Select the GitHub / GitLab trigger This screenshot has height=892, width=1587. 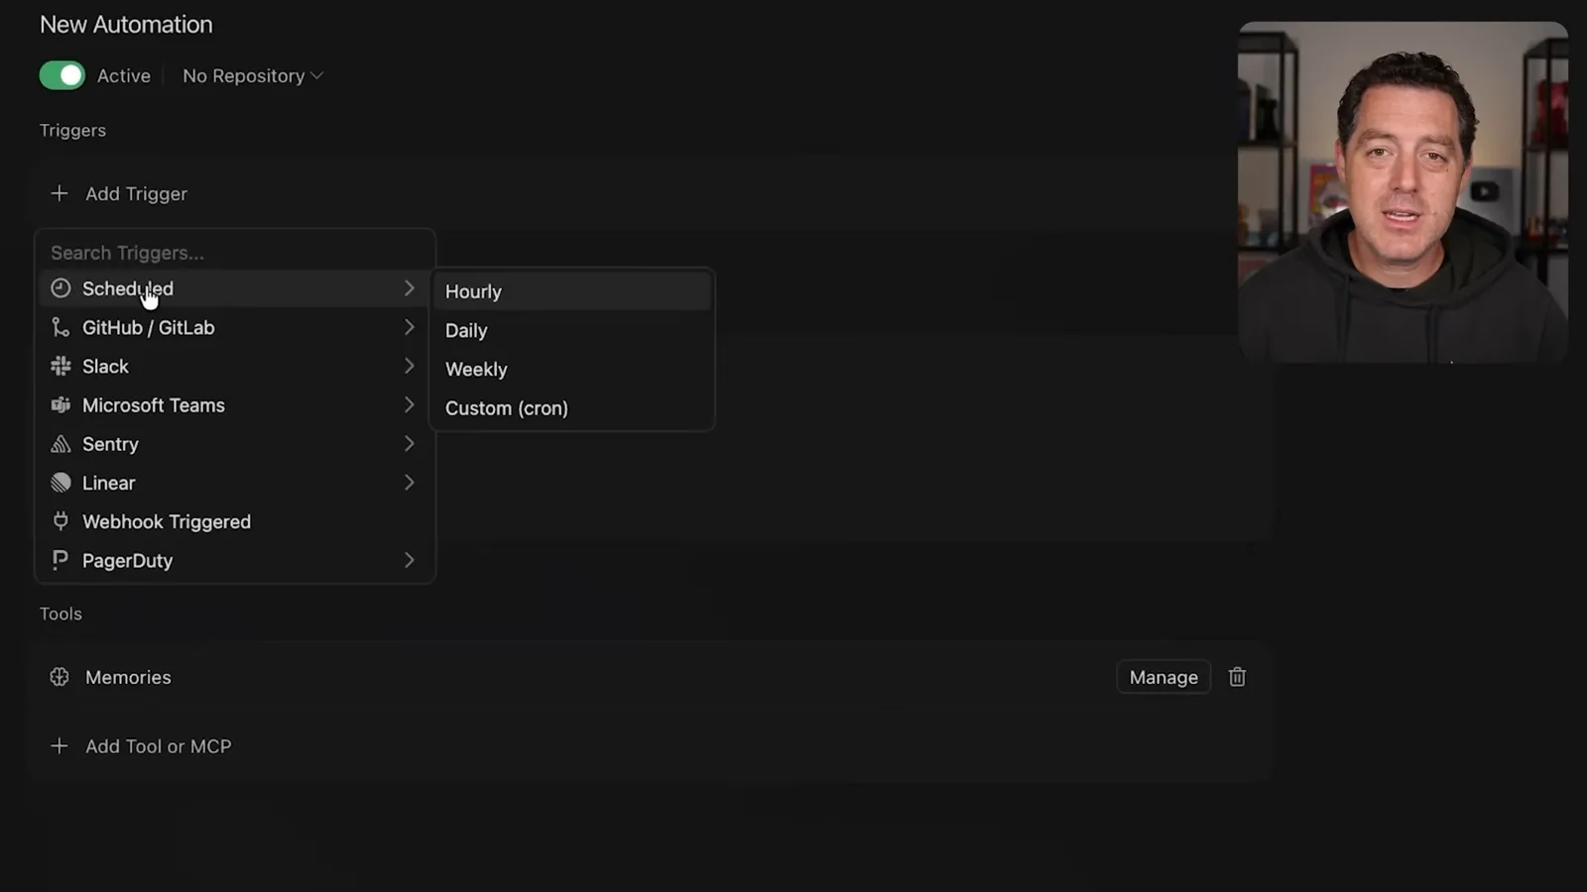(235, 327)
